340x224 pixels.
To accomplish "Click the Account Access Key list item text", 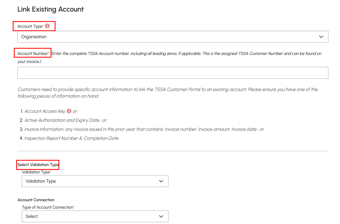I will 45,111.
